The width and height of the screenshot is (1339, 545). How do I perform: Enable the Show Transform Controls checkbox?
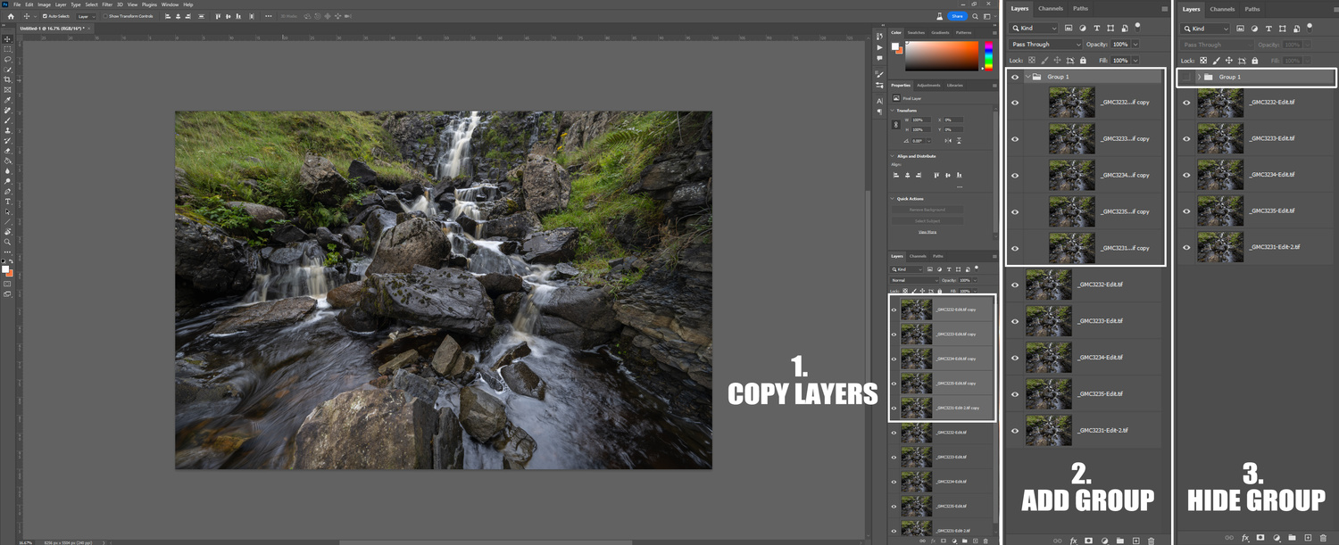(x=104, y=16)
